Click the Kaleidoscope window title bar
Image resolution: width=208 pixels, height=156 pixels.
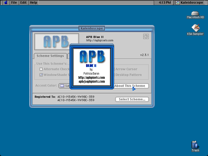tap(92, 28)
